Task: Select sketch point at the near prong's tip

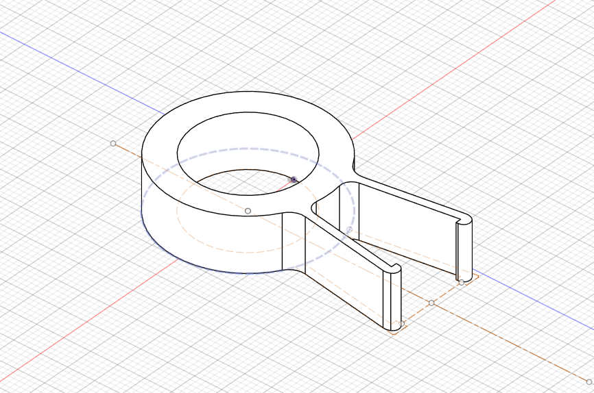Action: pos(403,324)
